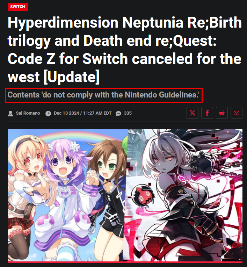
Task: Click the round red-and-black creature mascot
Action: (143, 196)
